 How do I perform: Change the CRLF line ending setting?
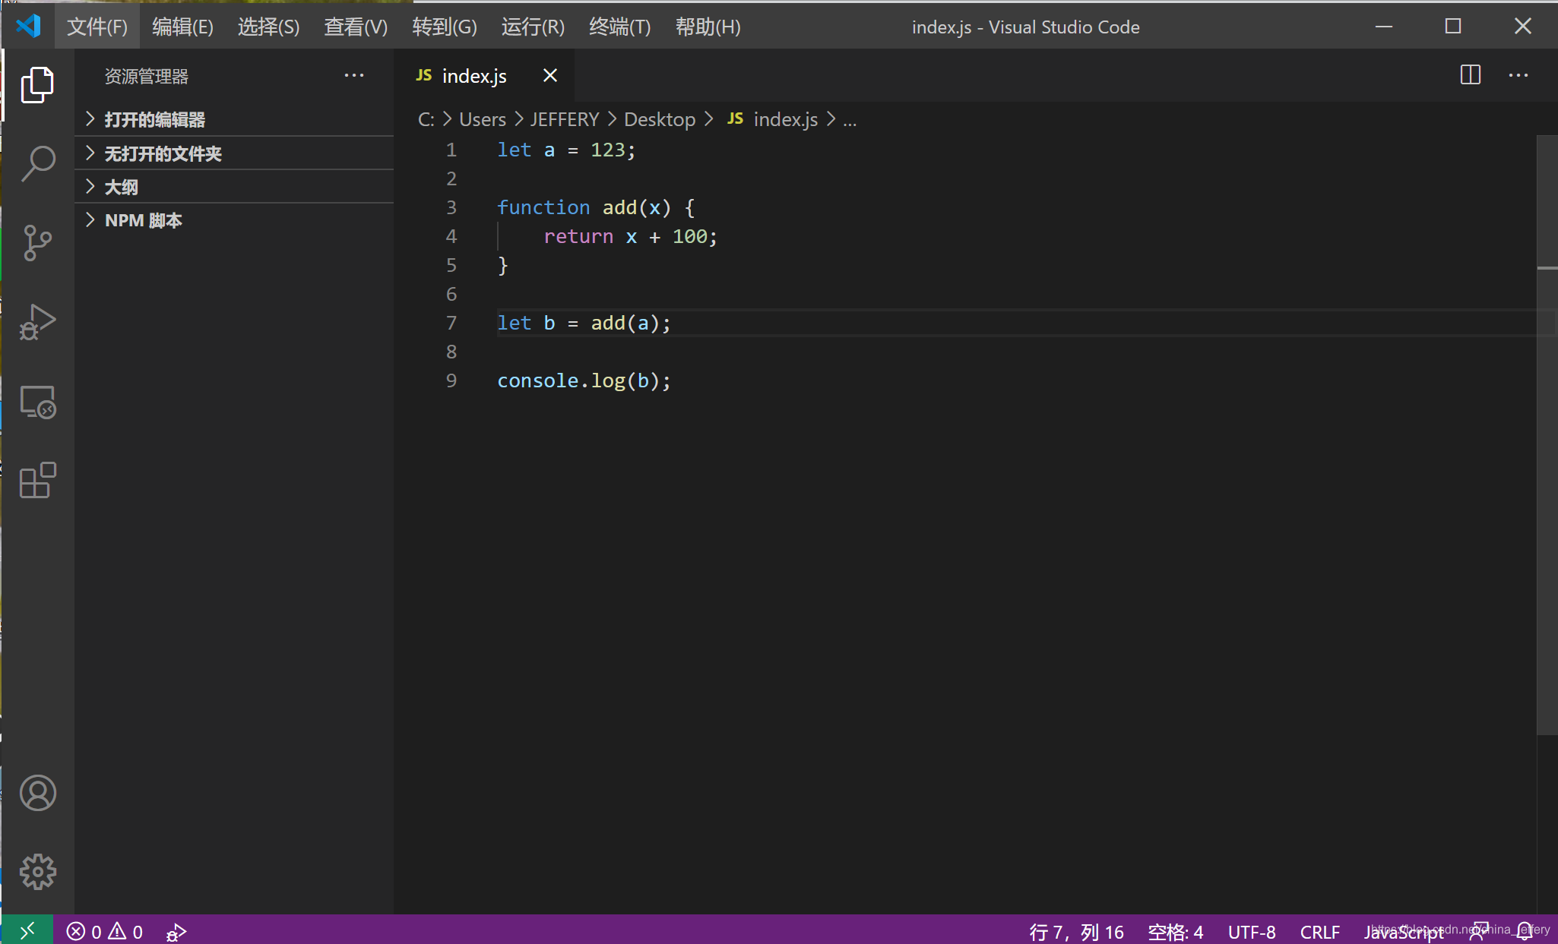1319,932
